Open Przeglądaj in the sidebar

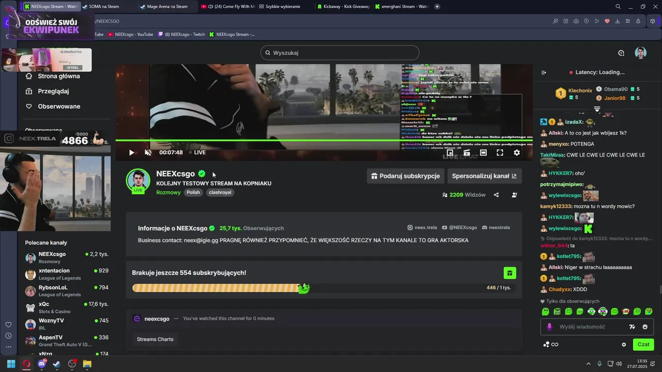click(47, 91)
